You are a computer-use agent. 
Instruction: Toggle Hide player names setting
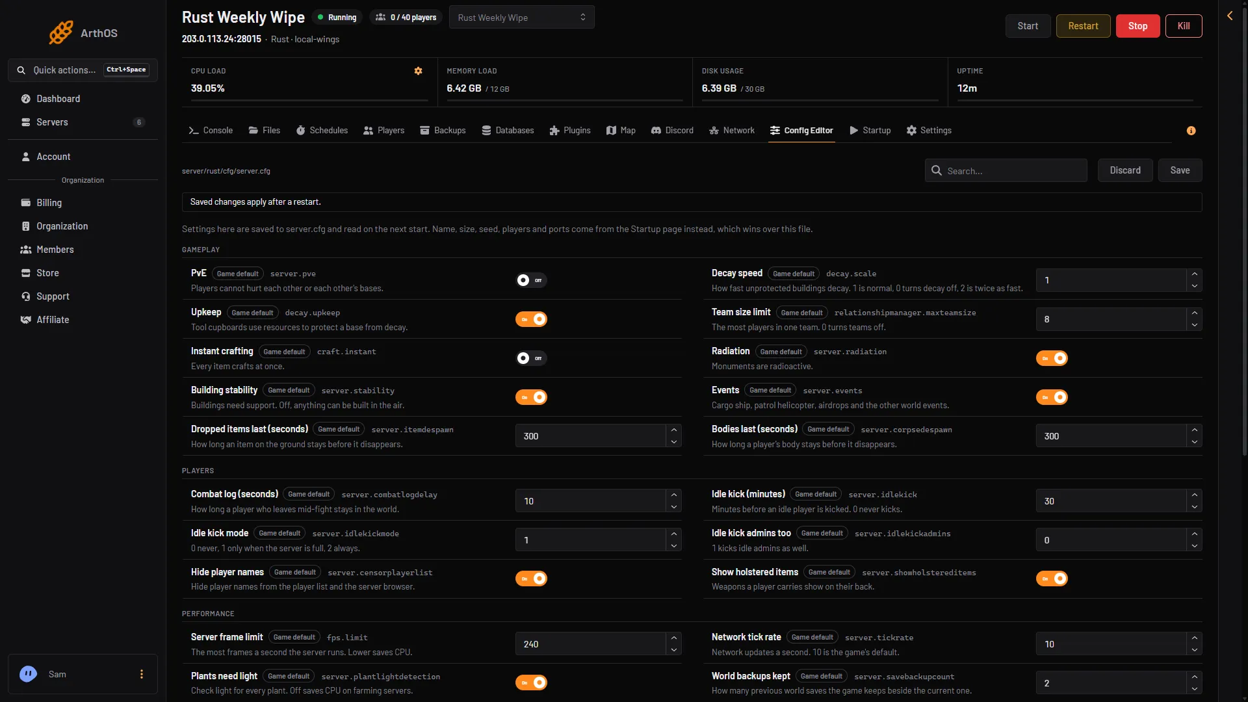(531, 578)
